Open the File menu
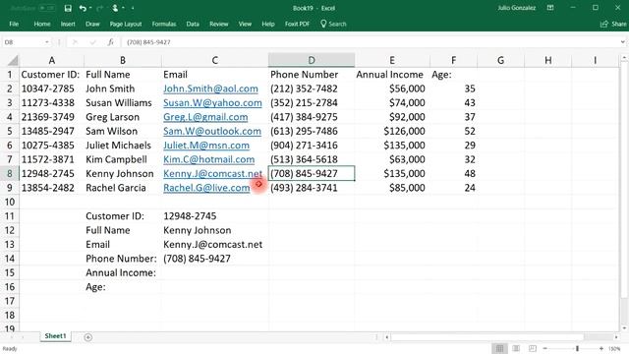The image size is (629, 354). coord(14,24)
